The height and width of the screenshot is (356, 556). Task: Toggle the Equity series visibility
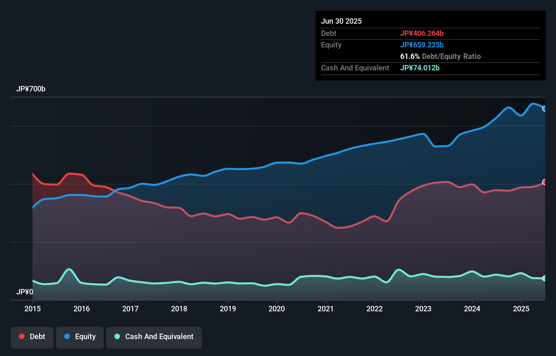pos(80,337)
